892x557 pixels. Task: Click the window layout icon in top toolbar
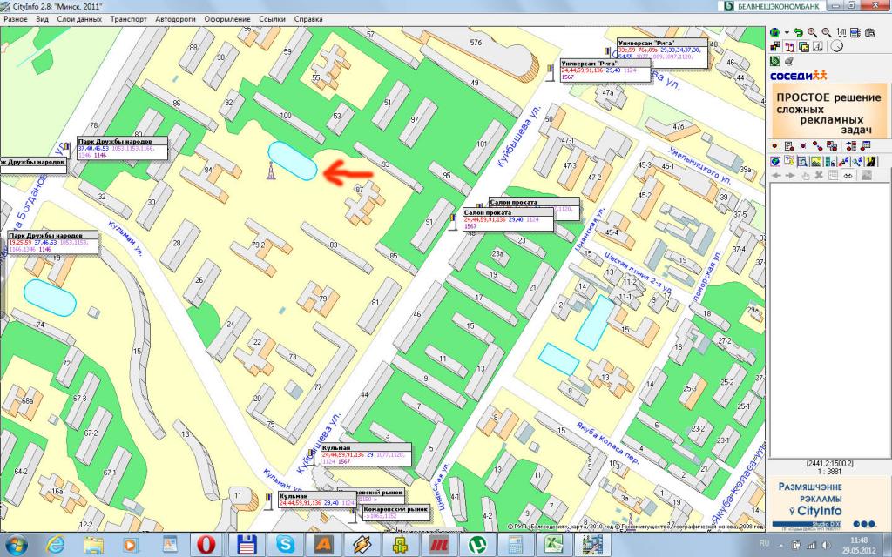[x=855, y=33]
